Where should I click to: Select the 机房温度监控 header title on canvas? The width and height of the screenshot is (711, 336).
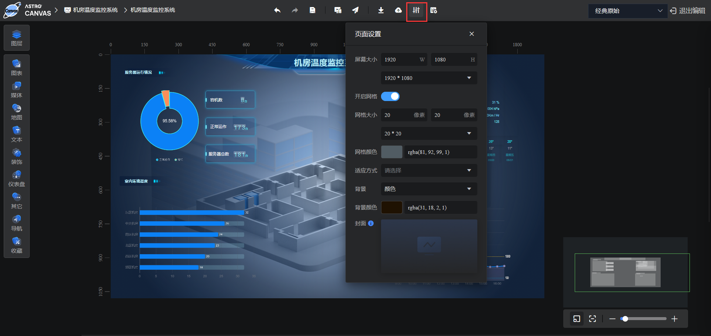(320, 63)
